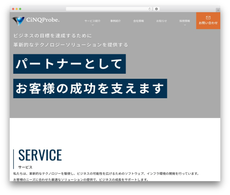Minimize the window with yellow button
The width and height of the screenshot is (230, 195).
[17, 9]
